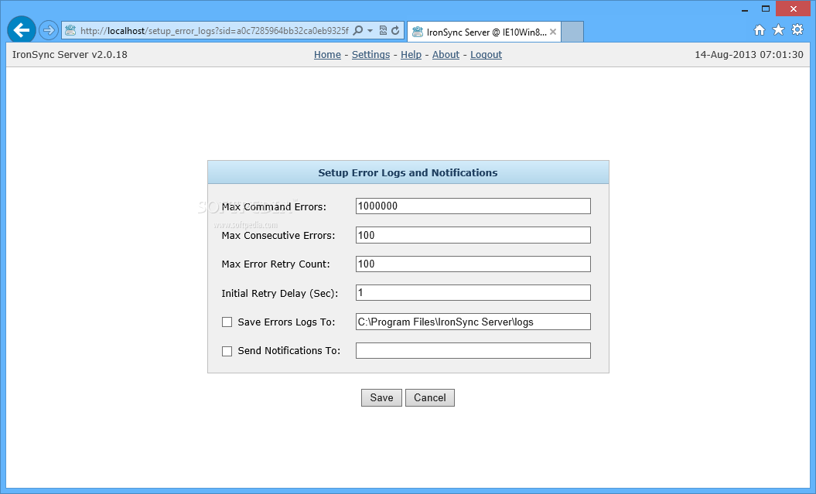Image resolution: width=816 pixels, height=494 pixels.
Task: Close the IronSync Server tab
Action: point(553,32)
